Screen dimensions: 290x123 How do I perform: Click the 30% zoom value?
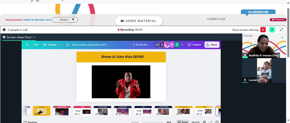pyautogui.click(x=169, y=122)
